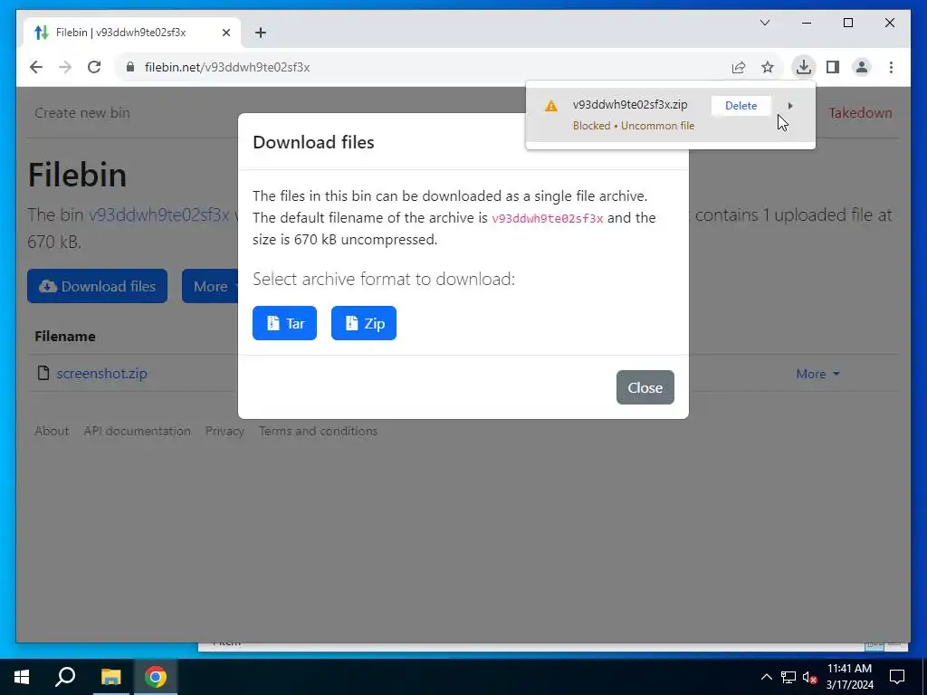The image size is (927, 695).
Task: Click the file icon beside screenshot.zip
Action: pos(43,373)
